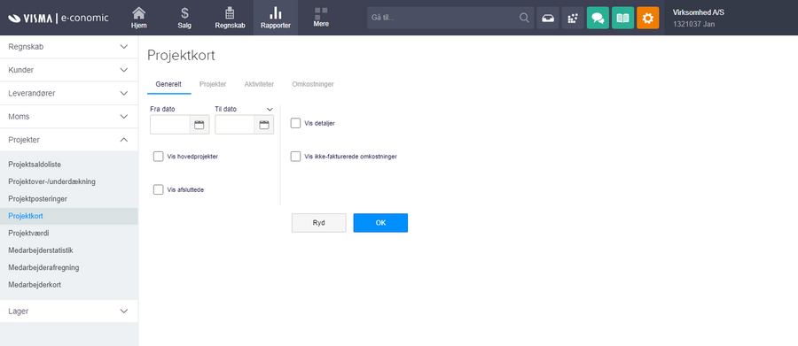Open the dotted apps icon
The height and width of the screenshot is (346, 798).
tap(573, 18)
